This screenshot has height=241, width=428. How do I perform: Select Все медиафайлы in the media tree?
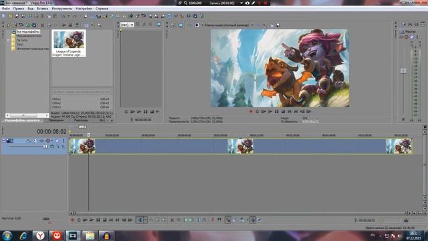[x=28, y=31]
